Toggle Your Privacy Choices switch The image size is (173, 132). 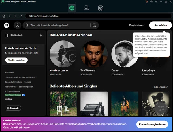(x=23, y=95)
